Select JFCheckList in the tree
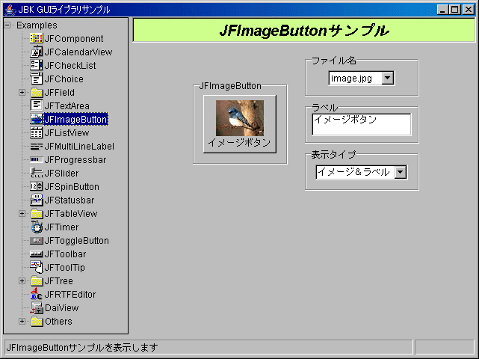 tap(70, 65)
